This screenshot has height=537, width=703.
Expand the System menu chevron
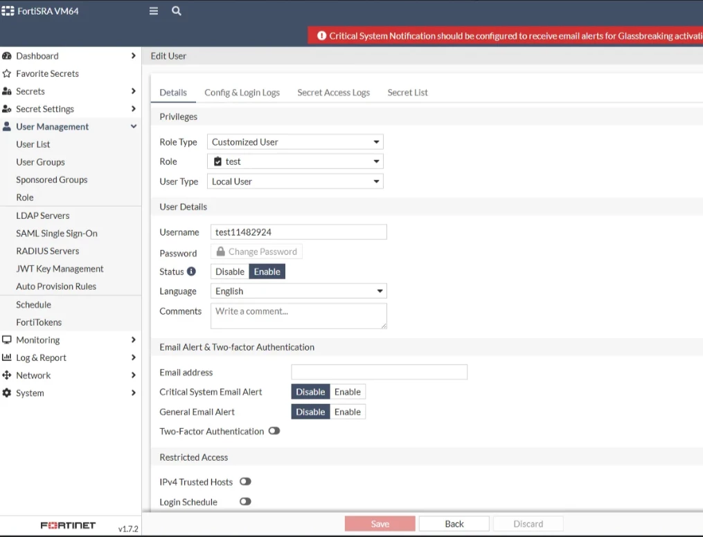[133, 393]
